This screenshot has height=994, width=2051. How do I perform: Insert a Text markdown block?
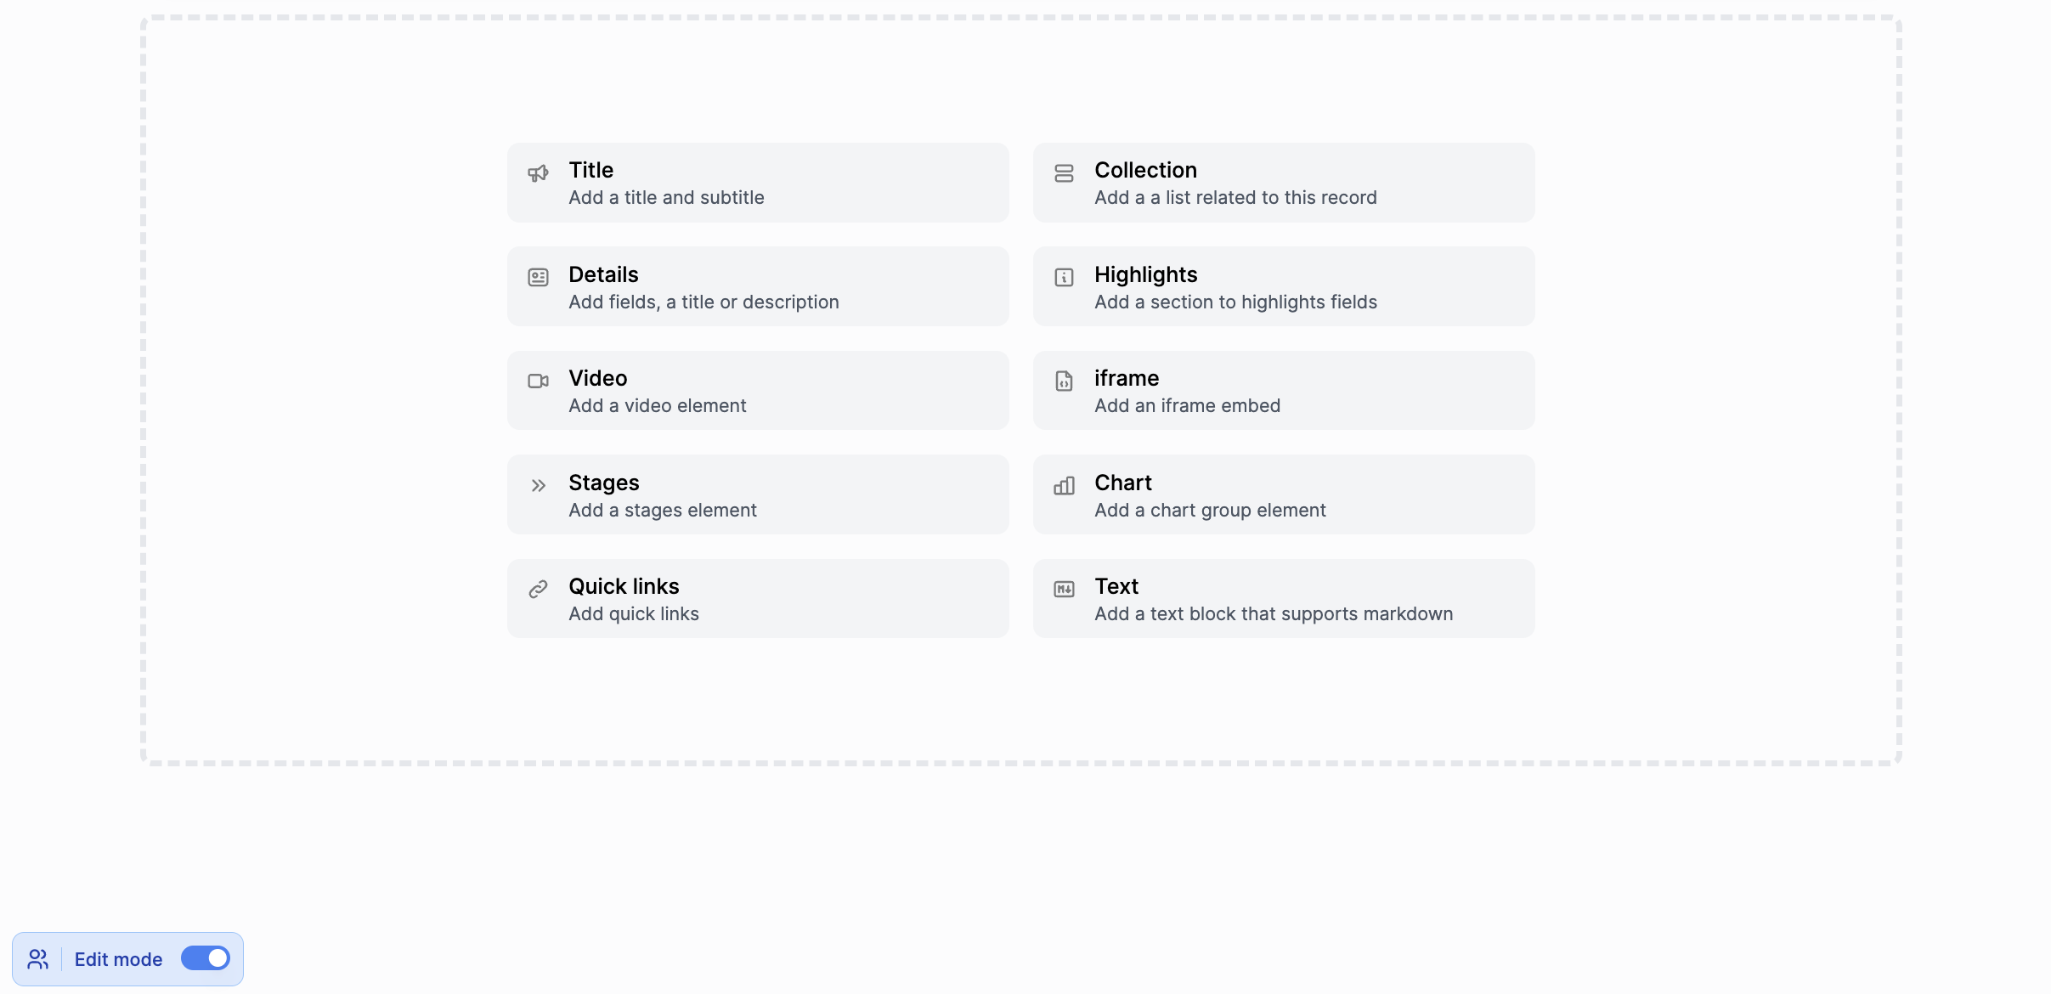(1283, 599)
